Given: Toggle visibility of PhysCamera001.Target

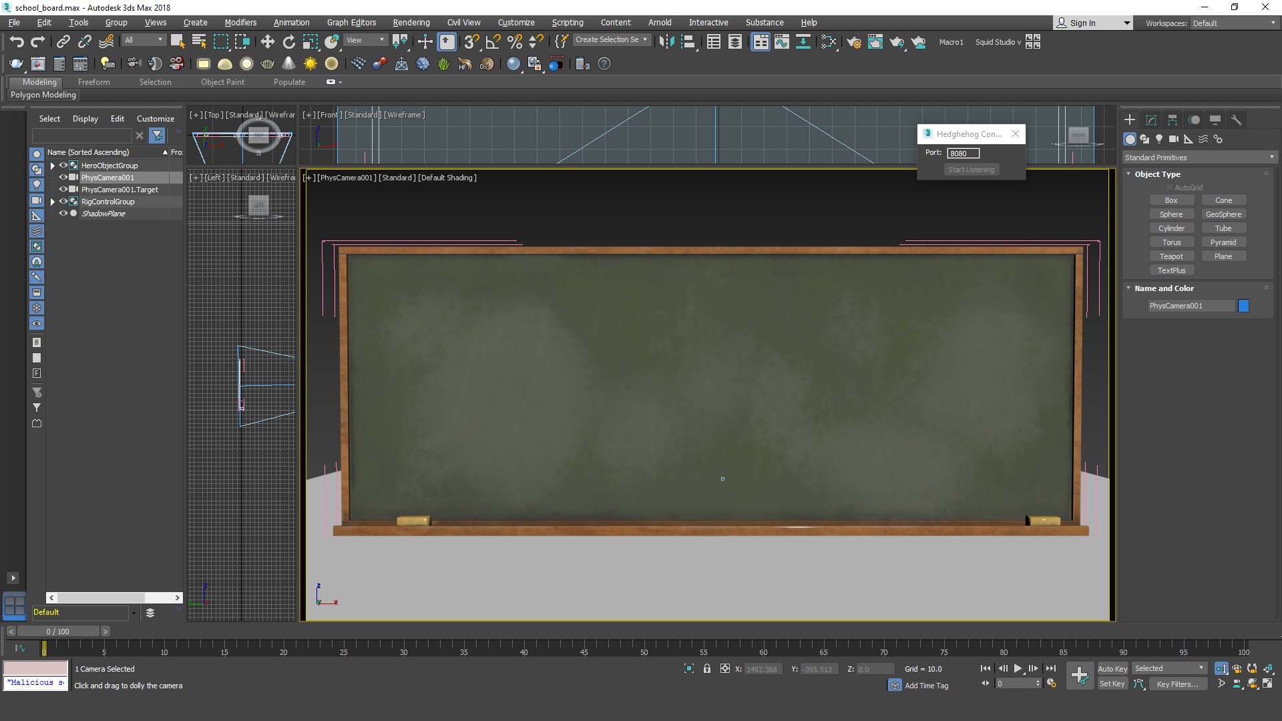Looking at the screenshot, I should coord(63,190).
